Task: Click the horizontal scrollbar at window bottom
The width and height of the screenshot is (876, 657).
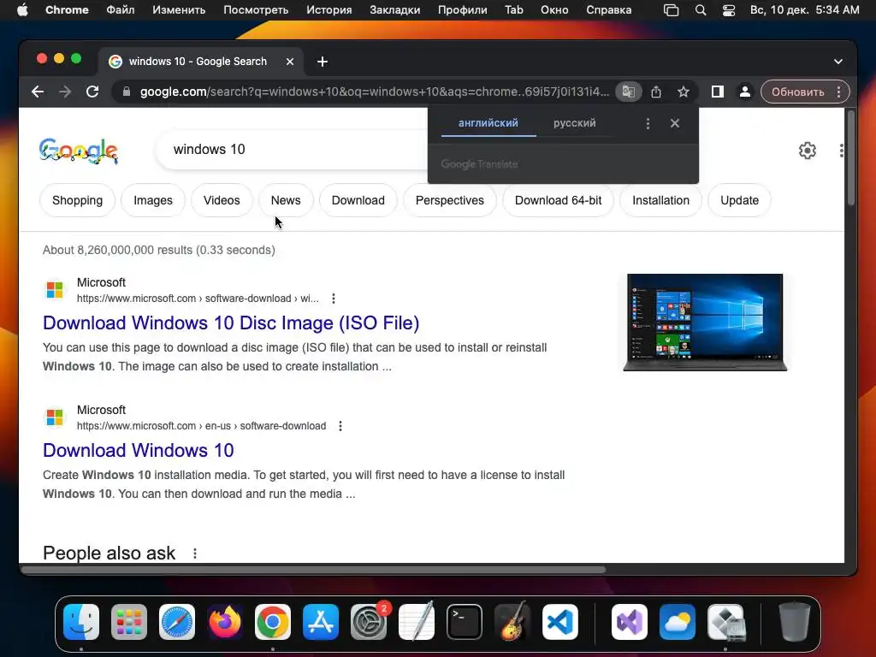Action: coord(313,570)
